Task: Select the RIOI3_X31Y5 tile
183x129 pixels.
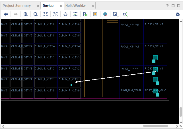Action: tap(131, 33)
